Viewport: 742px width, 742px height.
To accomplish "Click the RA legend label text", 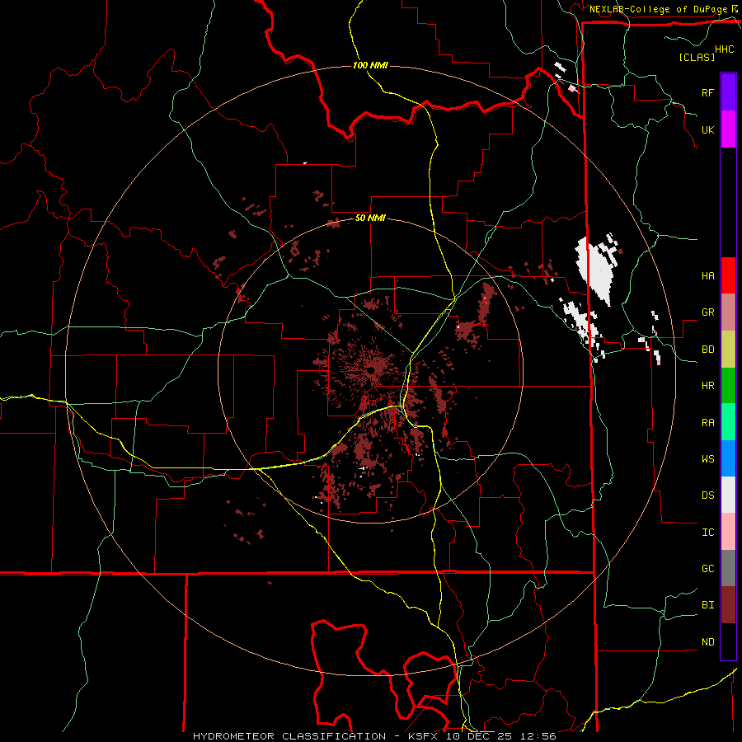I will click(707, 422).
